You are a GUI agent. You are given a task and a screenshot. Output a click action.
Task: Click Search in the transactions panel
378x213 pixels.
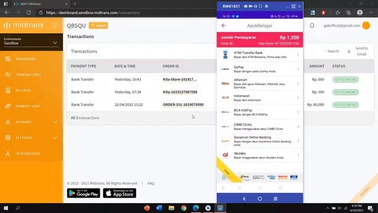[x=332, y=51]
